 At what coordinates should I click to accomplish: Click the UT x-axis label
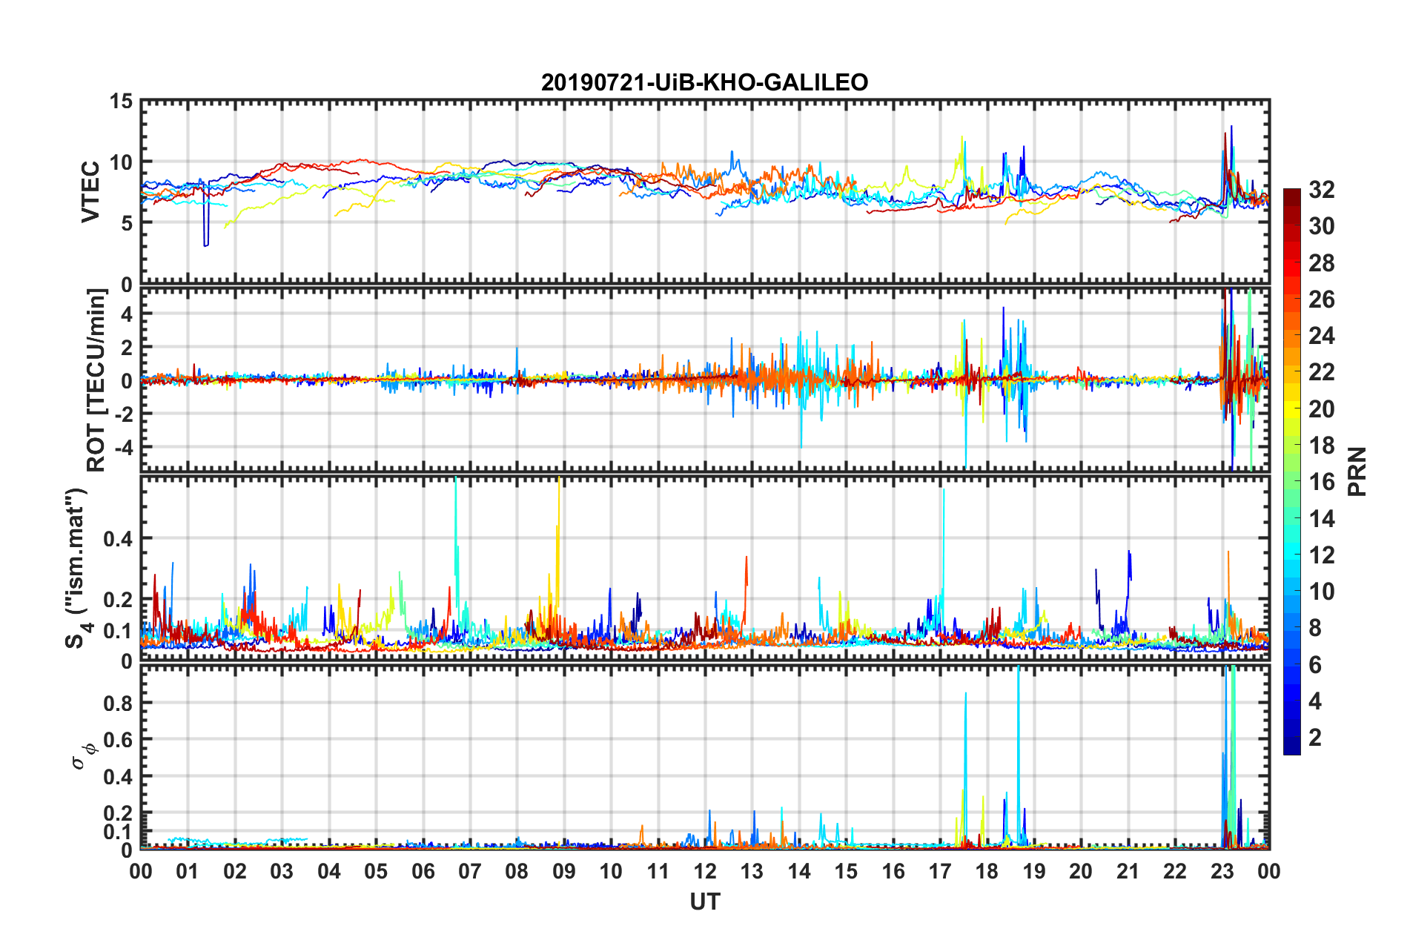pyautogui.click(x=705, y=901)
